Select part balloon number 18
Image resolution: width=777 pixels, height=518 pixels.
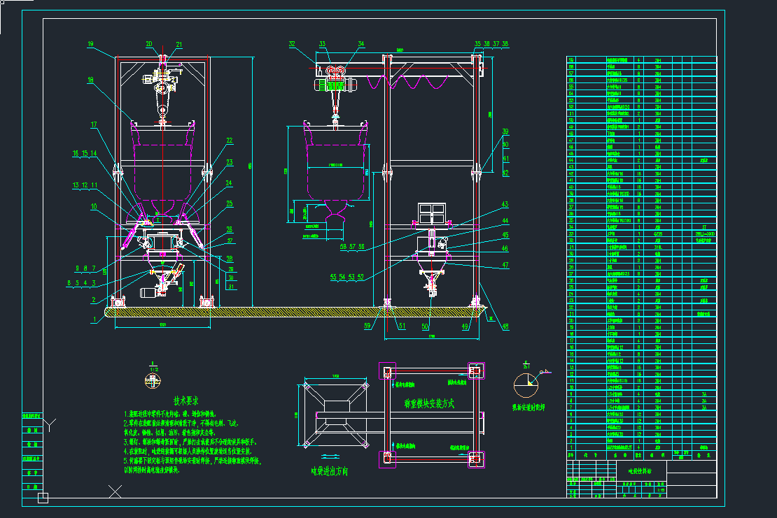tap(90, 80)
